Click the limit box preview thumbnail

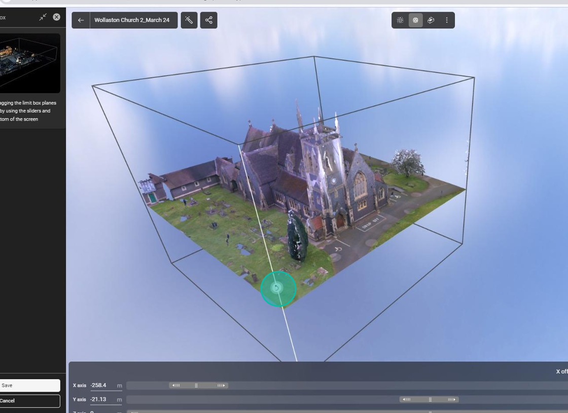(x=29, y=63)
